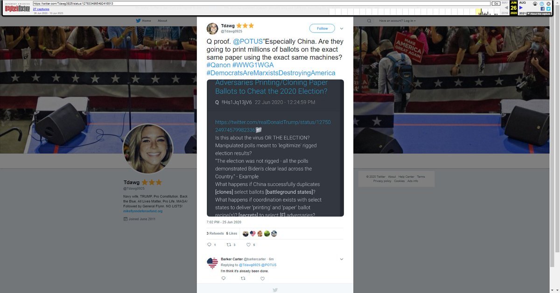The width and height of the screenshot is (560, 293).
Task: Expand the Log in dropdown
Action: [410, 21]
